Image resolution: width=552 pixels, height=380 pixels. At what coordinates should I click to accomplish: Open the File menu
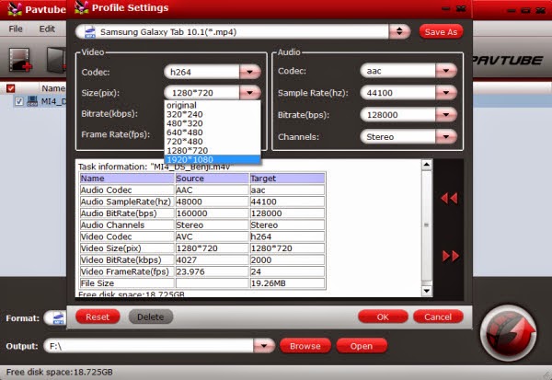click(x=16, y=29)
